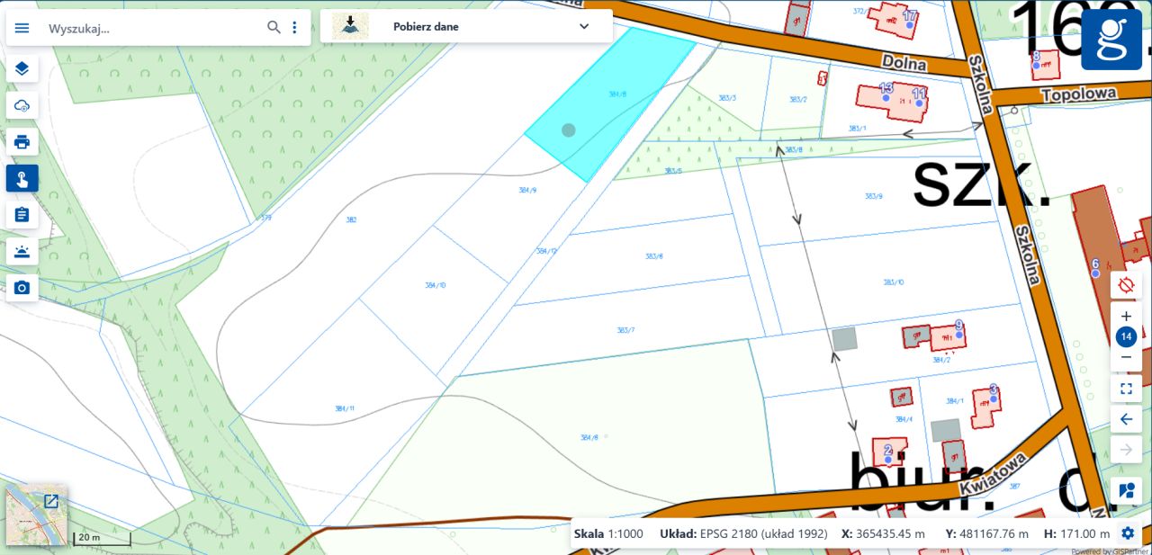1152x555 pixels.
Task: Open the shapes drawing tool
Action: tap(1126, 491)
